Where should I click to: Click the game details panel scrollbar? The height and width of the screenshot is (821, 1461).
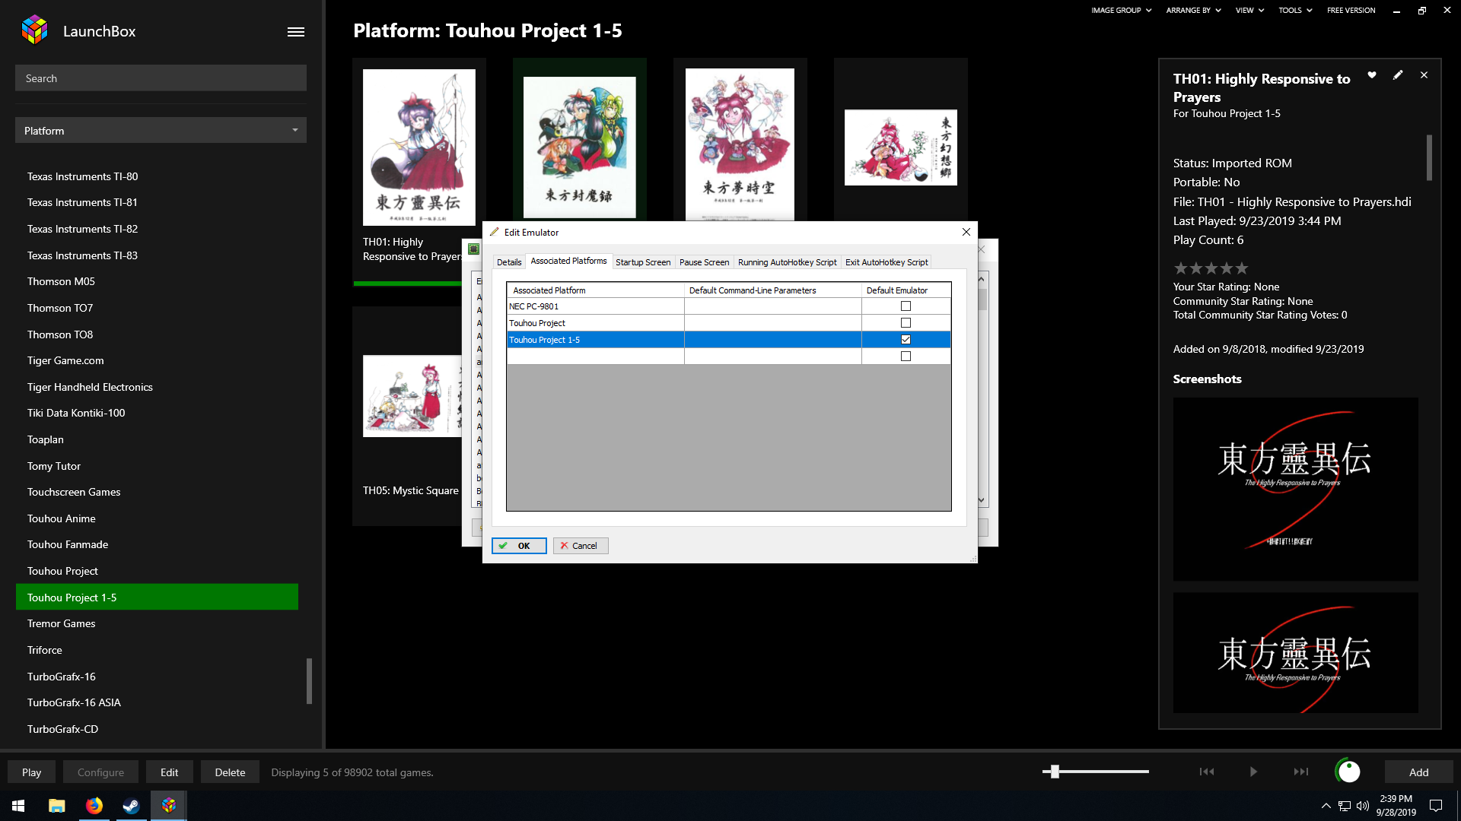[x=1429, y=158]
